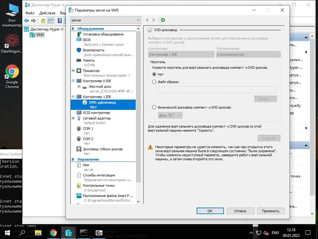Click show/hide console tree icon in Hyper-V toolbar
The image size is (318, 239).
coord(51,21)
